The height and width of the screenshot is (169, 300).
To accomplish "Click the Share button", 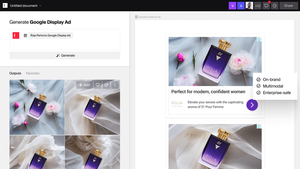I will 288,6.
